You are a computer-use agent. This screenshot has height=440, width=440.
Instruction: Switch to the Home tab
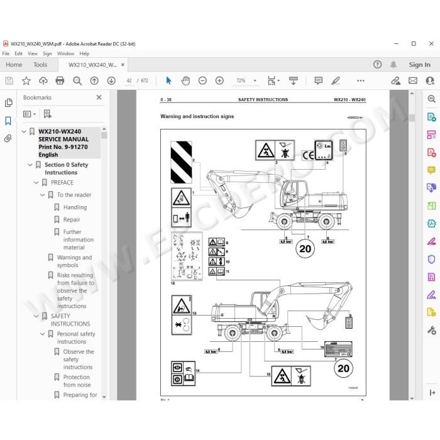tap(14, 65)
